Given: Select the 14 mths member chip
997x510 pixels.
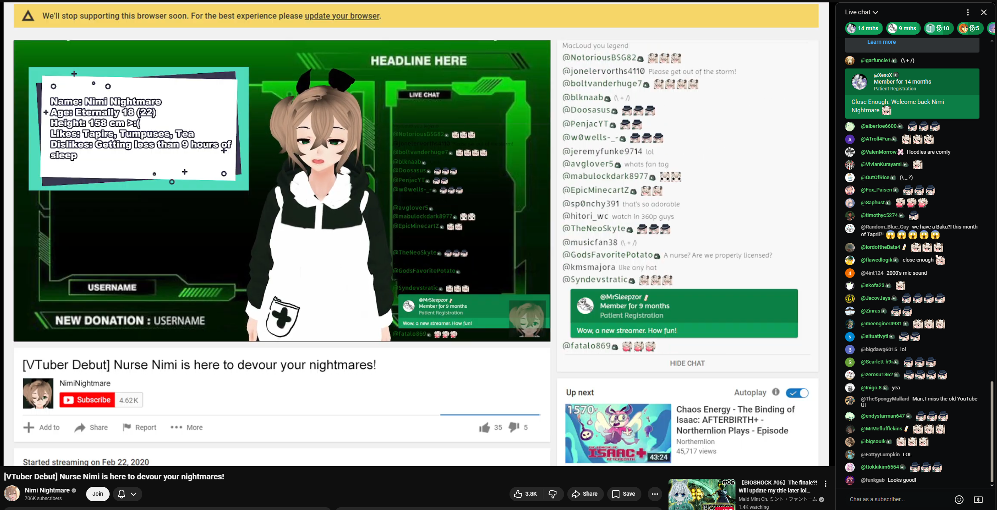Looking at the screenshot, I should pyautogui.click(x=863, y=28).
